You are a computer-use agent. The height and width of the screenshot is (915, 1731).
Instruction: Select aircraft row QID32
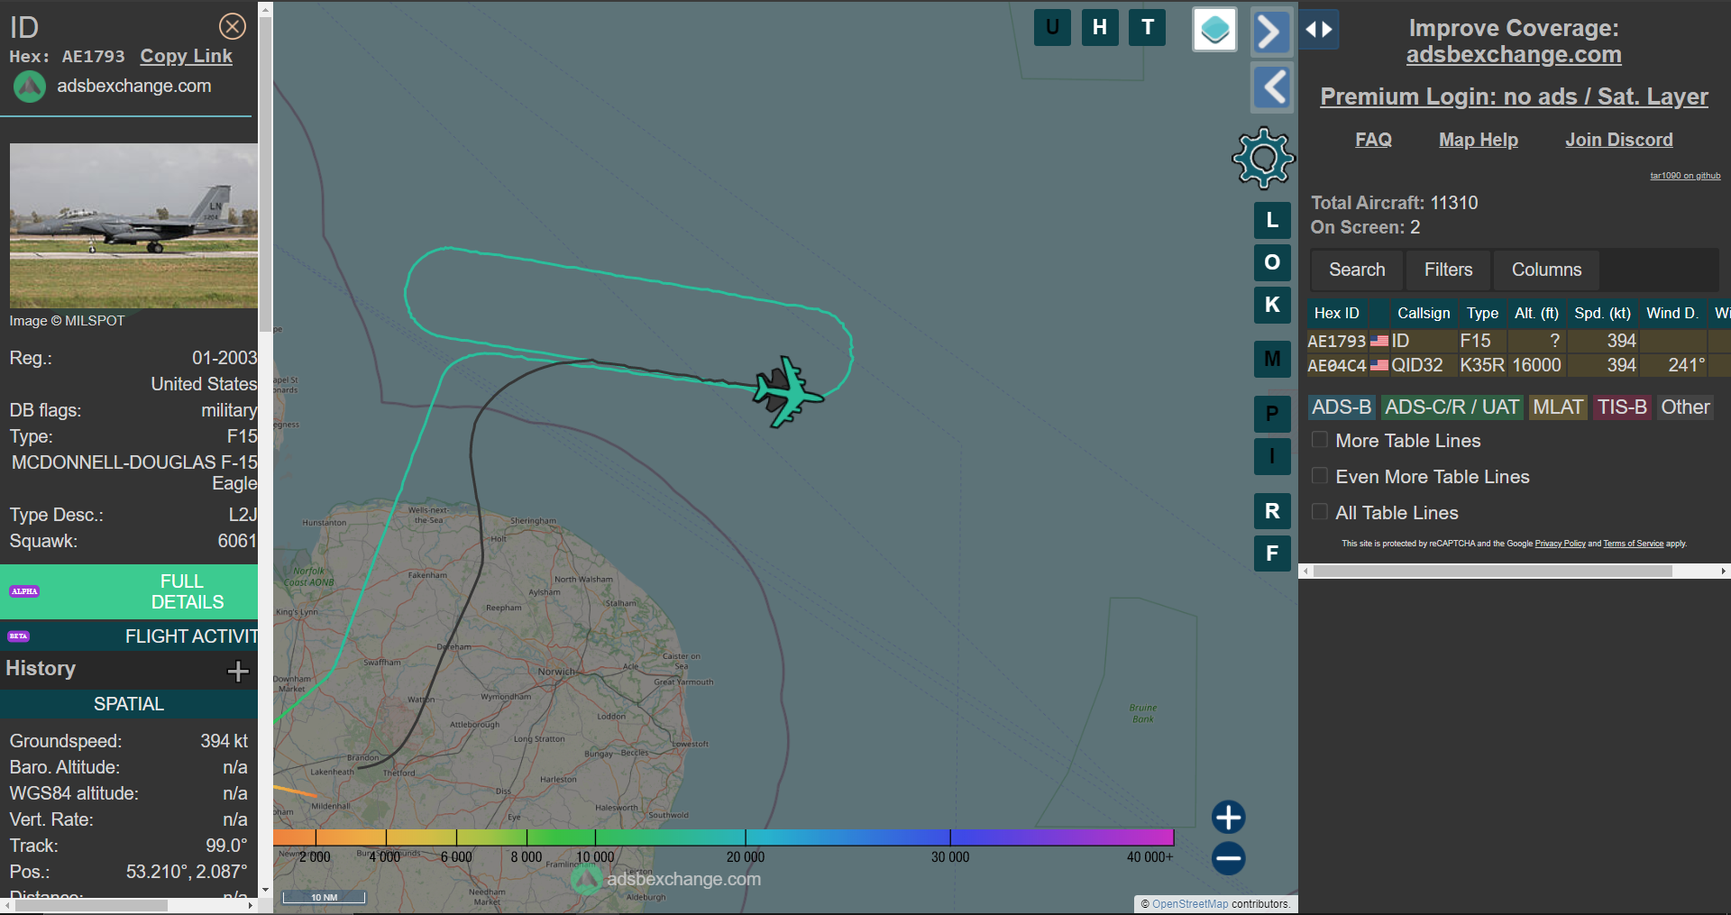pyautogui.click(x=1518, y=365)
